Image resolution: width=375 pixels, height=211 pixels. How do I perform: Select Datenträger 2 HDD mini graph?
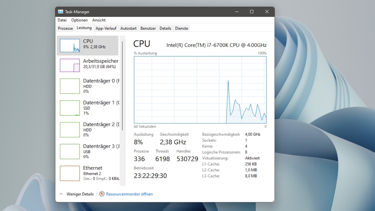(x=70, y=130)
